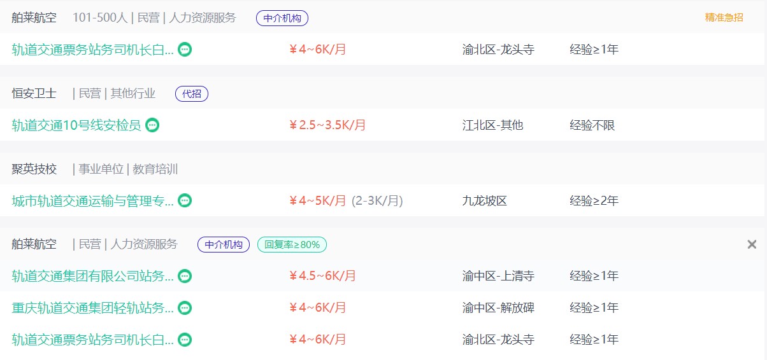
Task: Click the ¥4.5~6K/月 salary text
Action: 322,276
